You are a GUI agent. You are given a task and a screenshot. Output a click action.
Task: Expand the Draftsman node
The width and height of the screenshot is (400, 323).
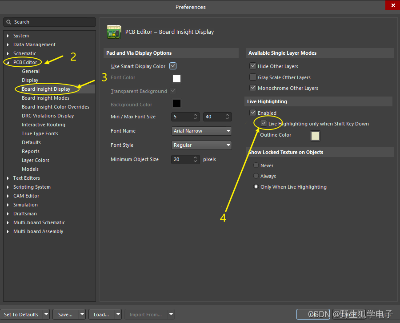[x=8, y=214]
